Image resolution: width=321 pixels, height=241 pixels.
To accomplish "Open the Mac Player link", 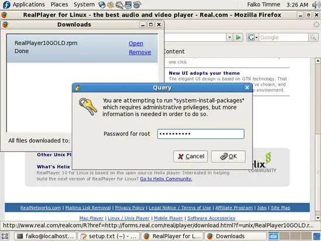I will 91,218.
